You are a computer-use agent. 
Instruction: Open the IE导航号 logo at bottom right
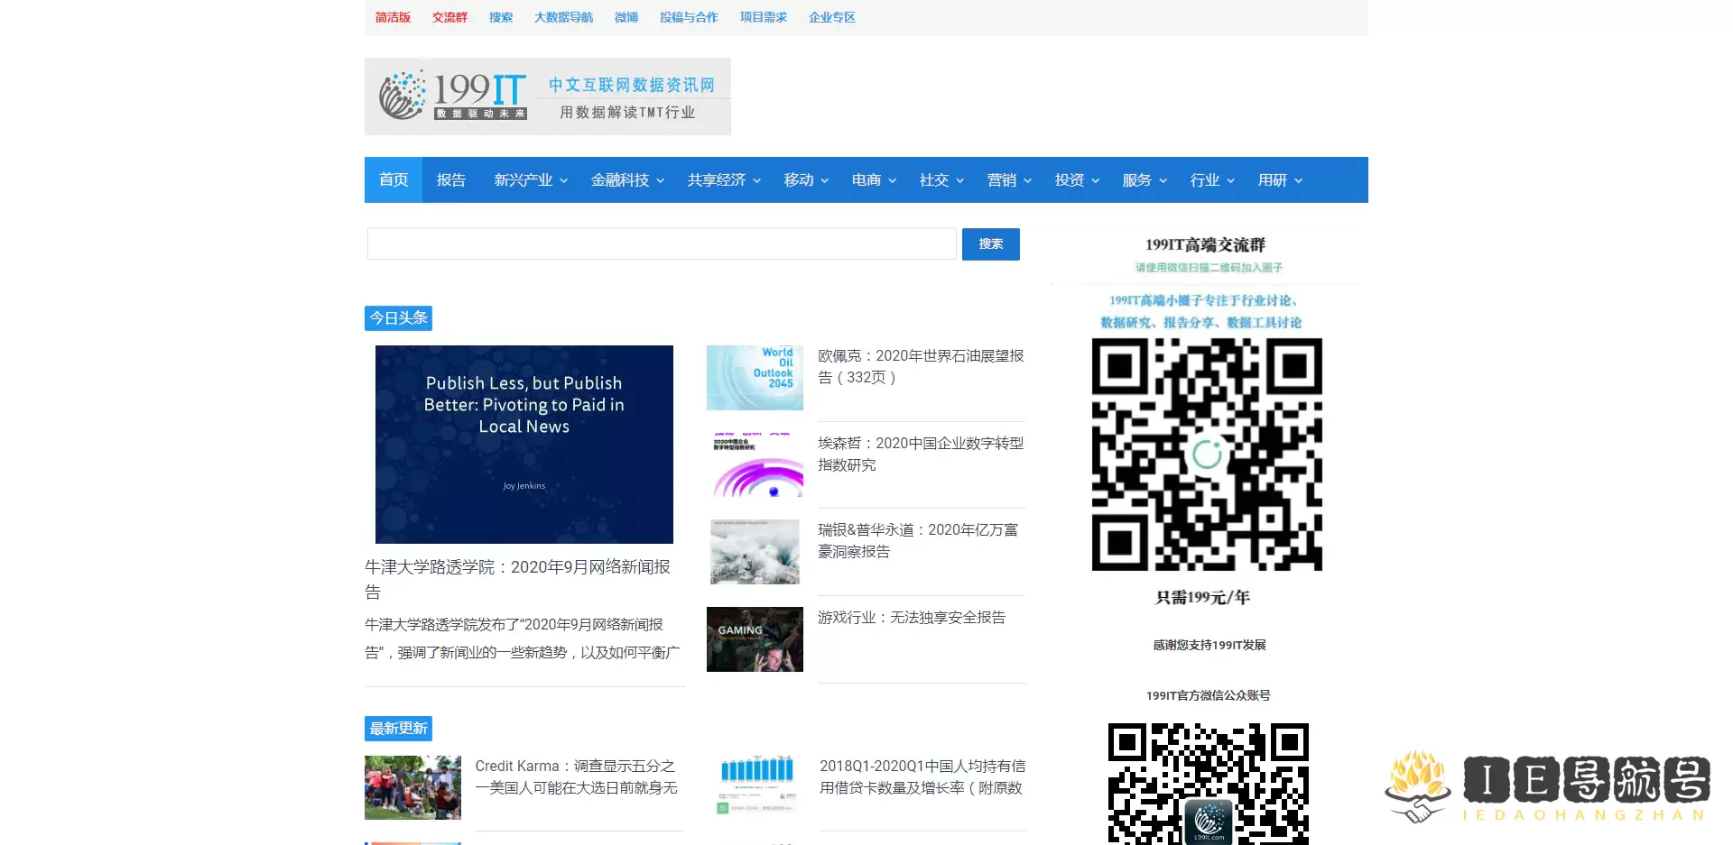click(x=1548, y=785)
